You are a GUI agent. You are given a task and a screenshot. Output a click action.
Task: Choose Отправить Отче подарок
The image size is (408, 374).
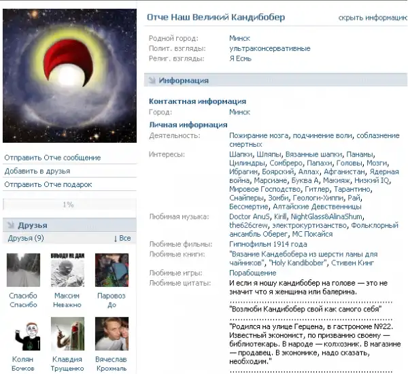(x=48, y=184)
